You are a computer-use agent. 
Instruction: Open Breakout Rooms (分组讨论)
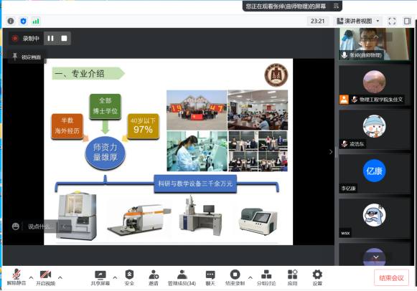[266, 277]
